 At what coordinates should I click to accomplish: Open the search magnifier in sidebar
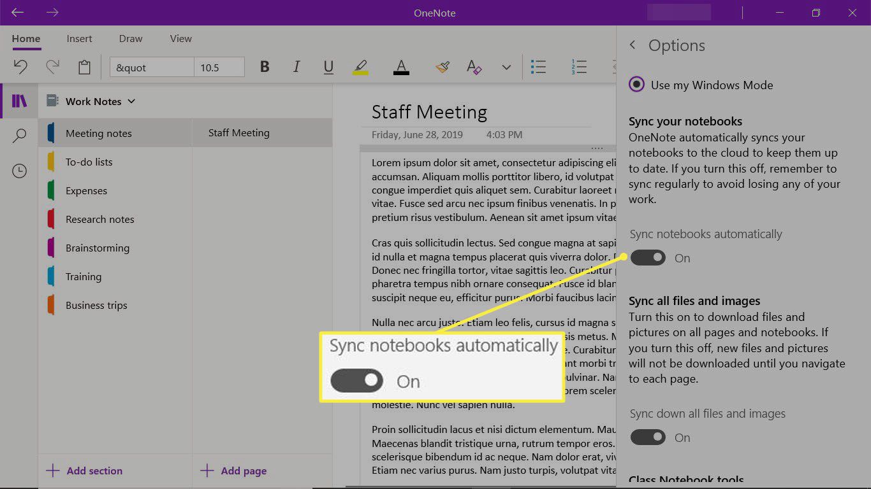20,136
